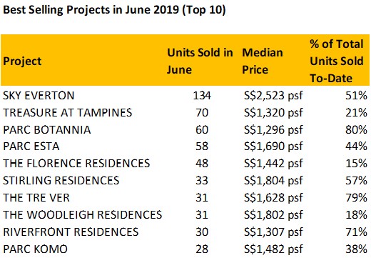Select the PARC KOMO row label

tap(35, 249)
